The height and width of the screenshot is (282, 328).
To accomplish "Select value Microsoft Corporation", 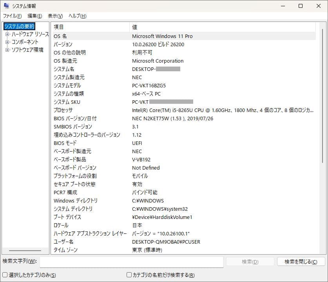I will (158, 61).
